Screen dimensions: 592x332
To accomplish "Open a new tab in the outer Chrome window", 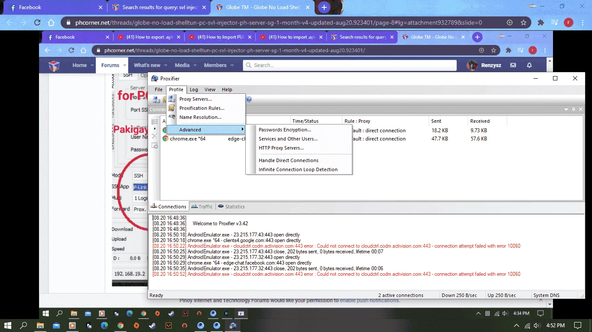I will [324, 7].
